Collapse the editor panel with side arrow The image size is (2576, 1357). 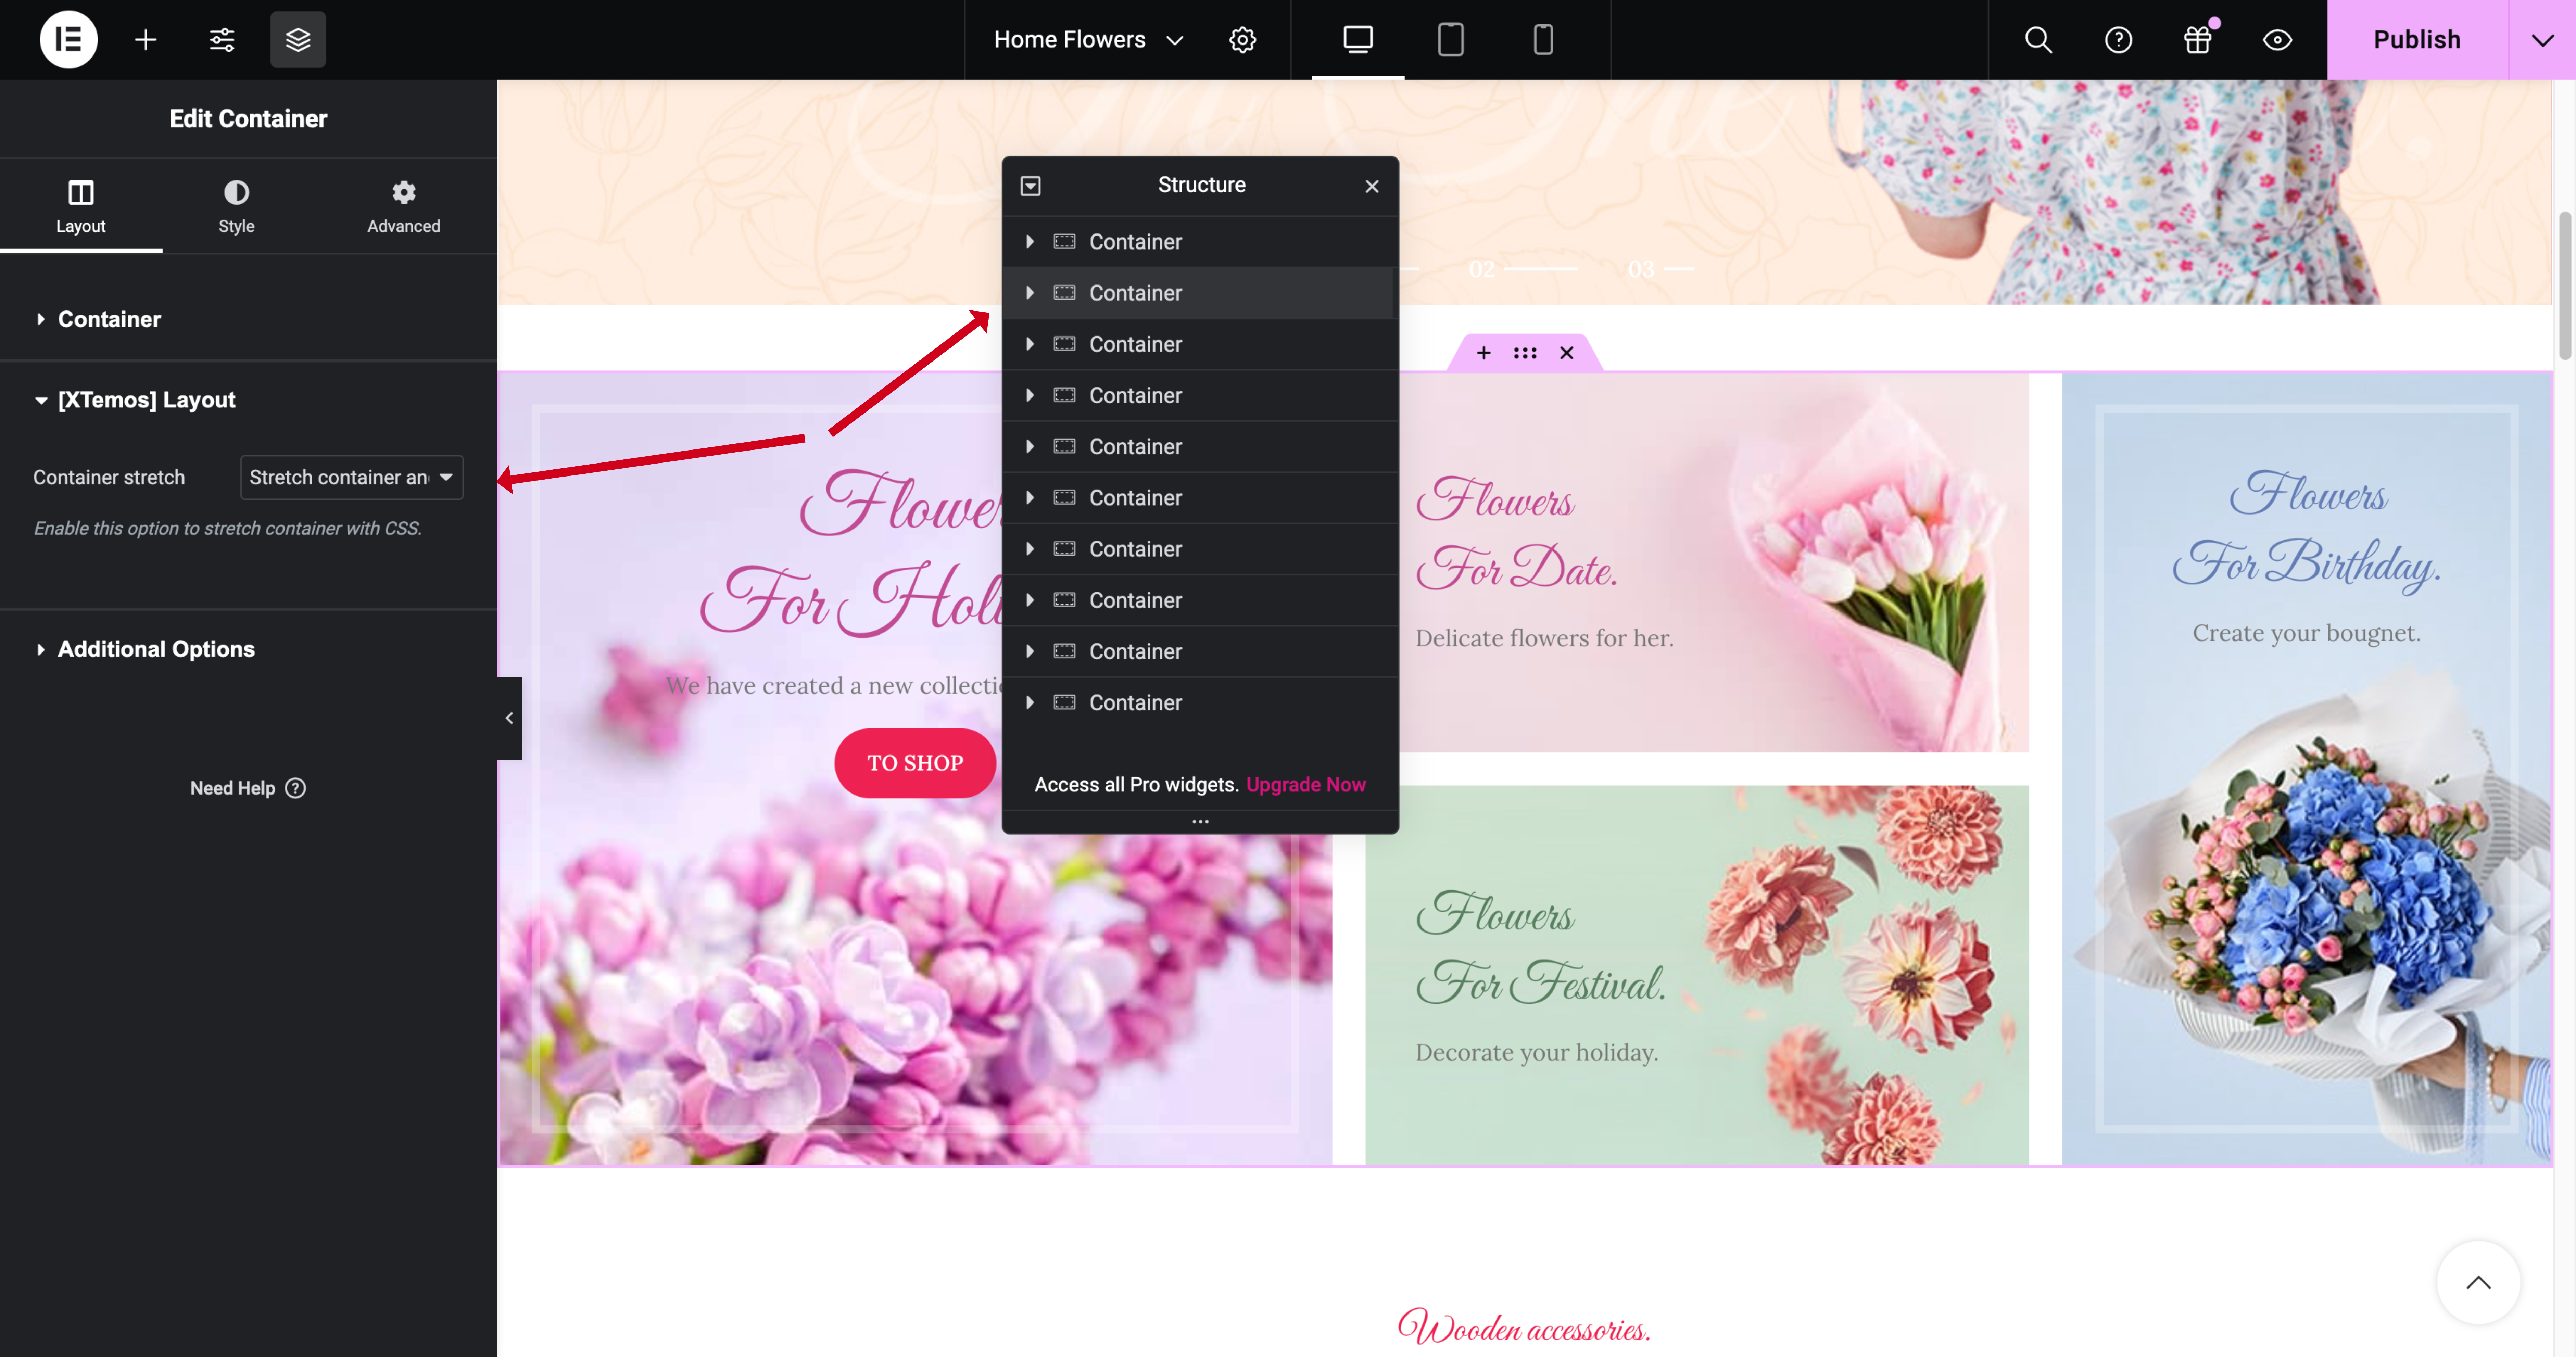tap(509, 718)
